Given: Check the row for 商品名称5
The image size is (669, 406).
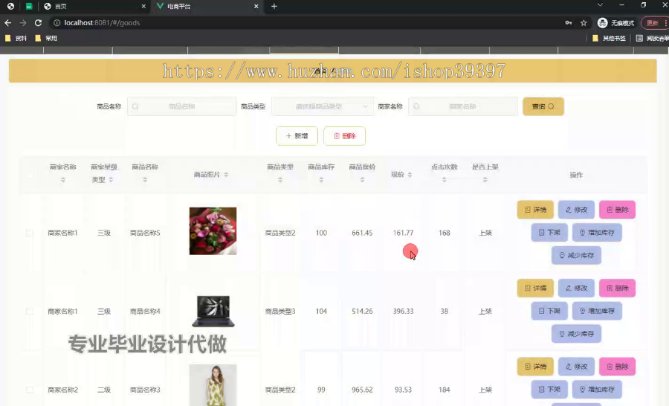Looking at the screenshot, I should 30,233.
